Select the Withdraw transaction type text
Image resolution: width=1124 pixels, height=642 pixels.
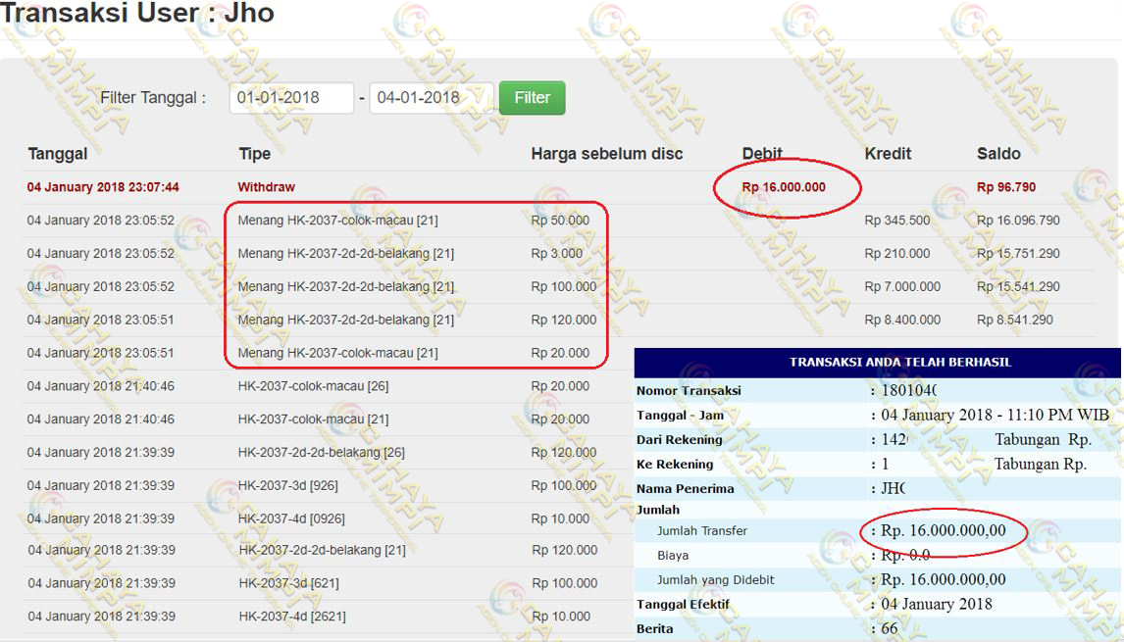[266, 187]
